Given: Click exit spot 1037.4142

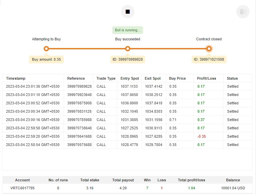Looking at the screenshot, I should pos(154,86).
